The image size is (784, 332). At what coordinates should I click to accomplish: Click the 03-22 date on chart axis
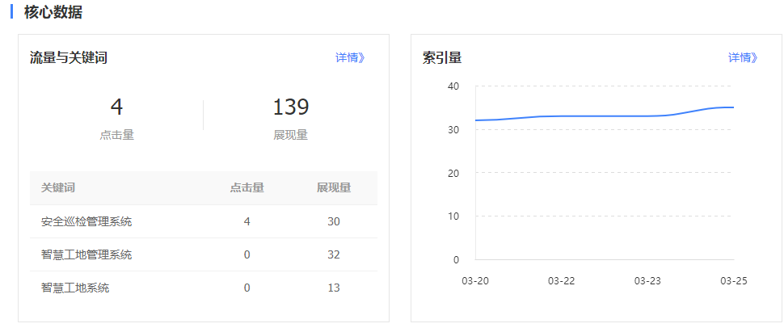tap(561, 280)
